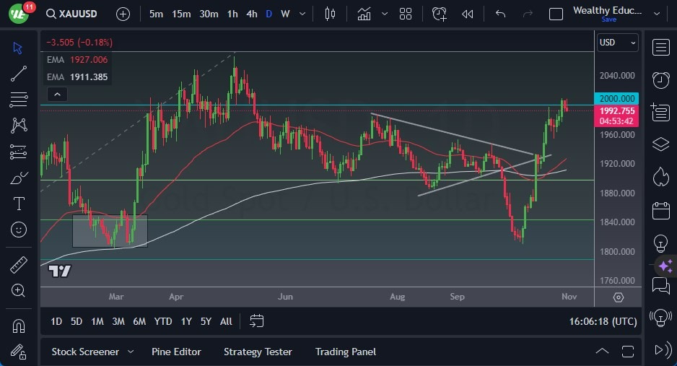Toggle magnet mode on
This screenshot has width=677, height=366.
click(x=19, y=326)
